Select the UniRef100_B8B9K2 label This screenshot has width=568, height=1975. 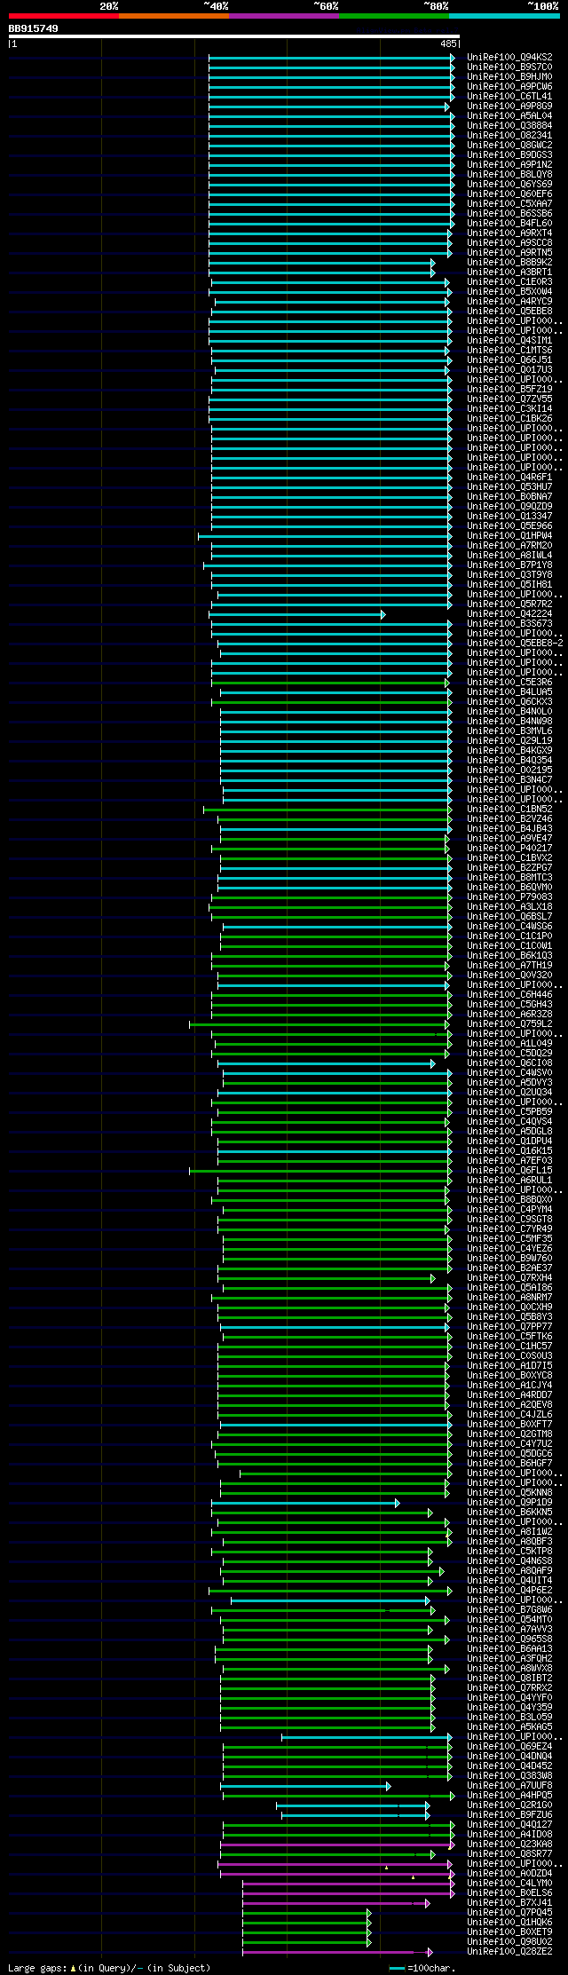[x=509, y=262]
